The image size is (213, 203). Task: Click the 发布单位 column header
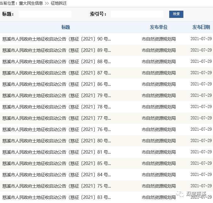click(159, 27)
